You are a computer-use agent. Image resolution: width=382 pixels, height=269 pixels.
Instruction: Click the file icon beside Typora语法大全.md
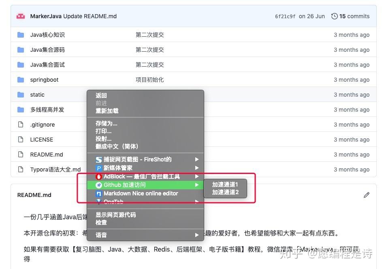pos(21,169)
